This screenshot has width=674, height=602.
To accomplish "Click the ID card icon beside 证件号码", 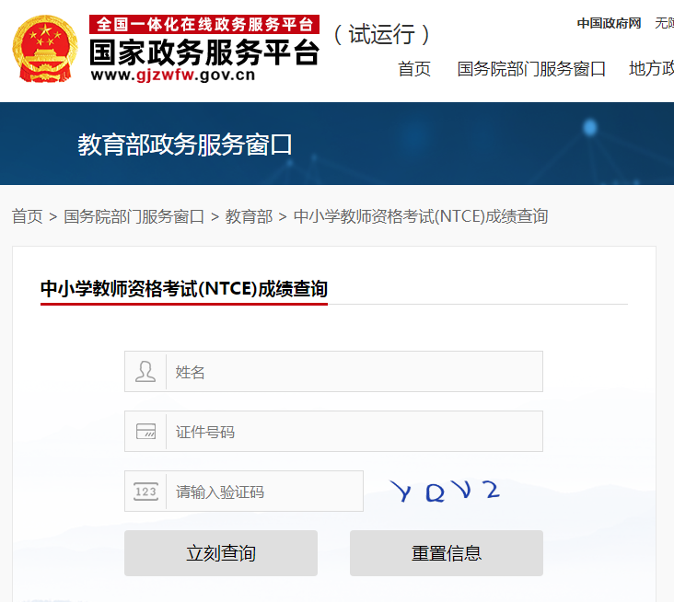I will pos(145,431).
